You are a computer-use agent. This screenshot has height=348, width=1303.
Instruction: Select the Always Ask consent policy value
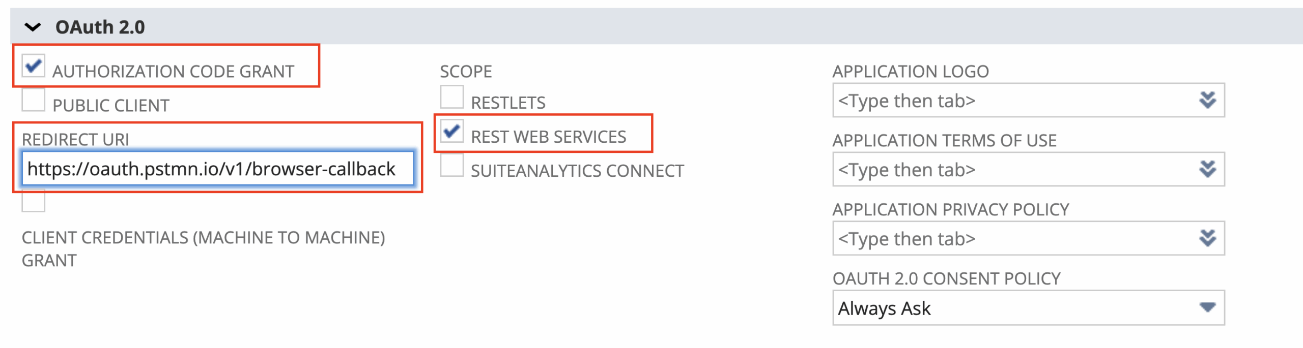click(885, 308)
